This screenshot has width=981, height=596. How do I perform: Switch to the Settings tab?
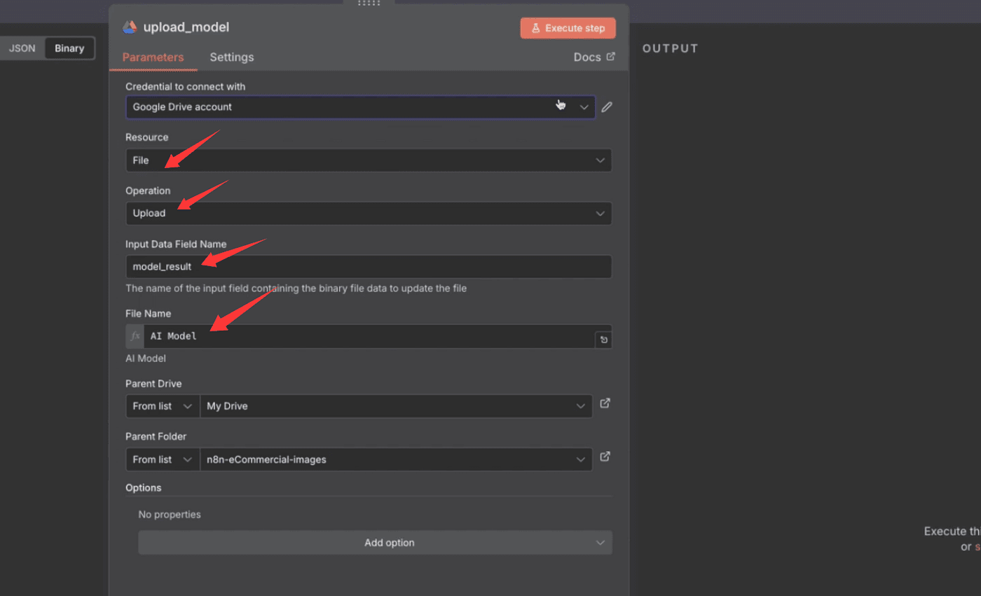[x=231, y=57]
